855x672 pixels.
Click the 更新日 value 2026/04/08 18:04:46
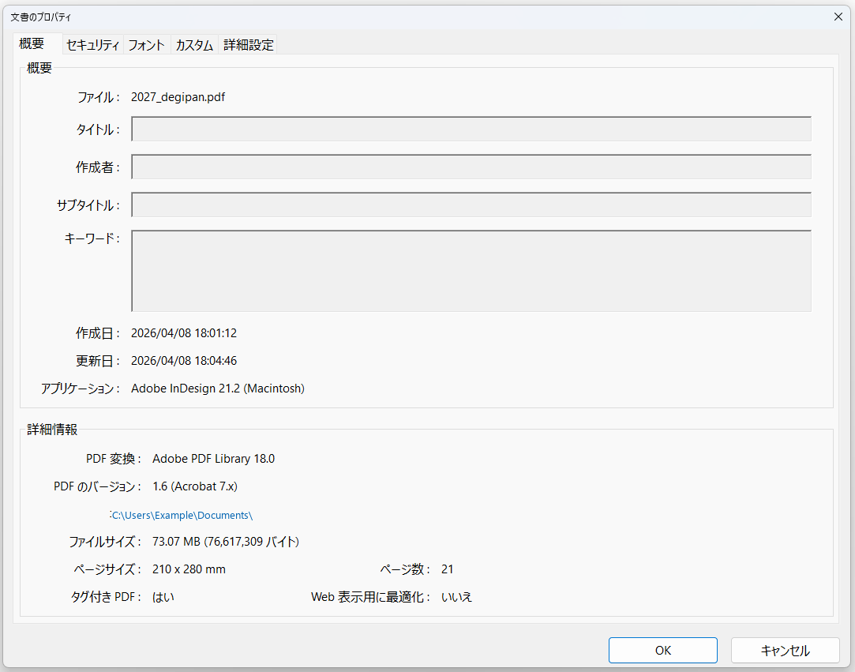(184, 361)
